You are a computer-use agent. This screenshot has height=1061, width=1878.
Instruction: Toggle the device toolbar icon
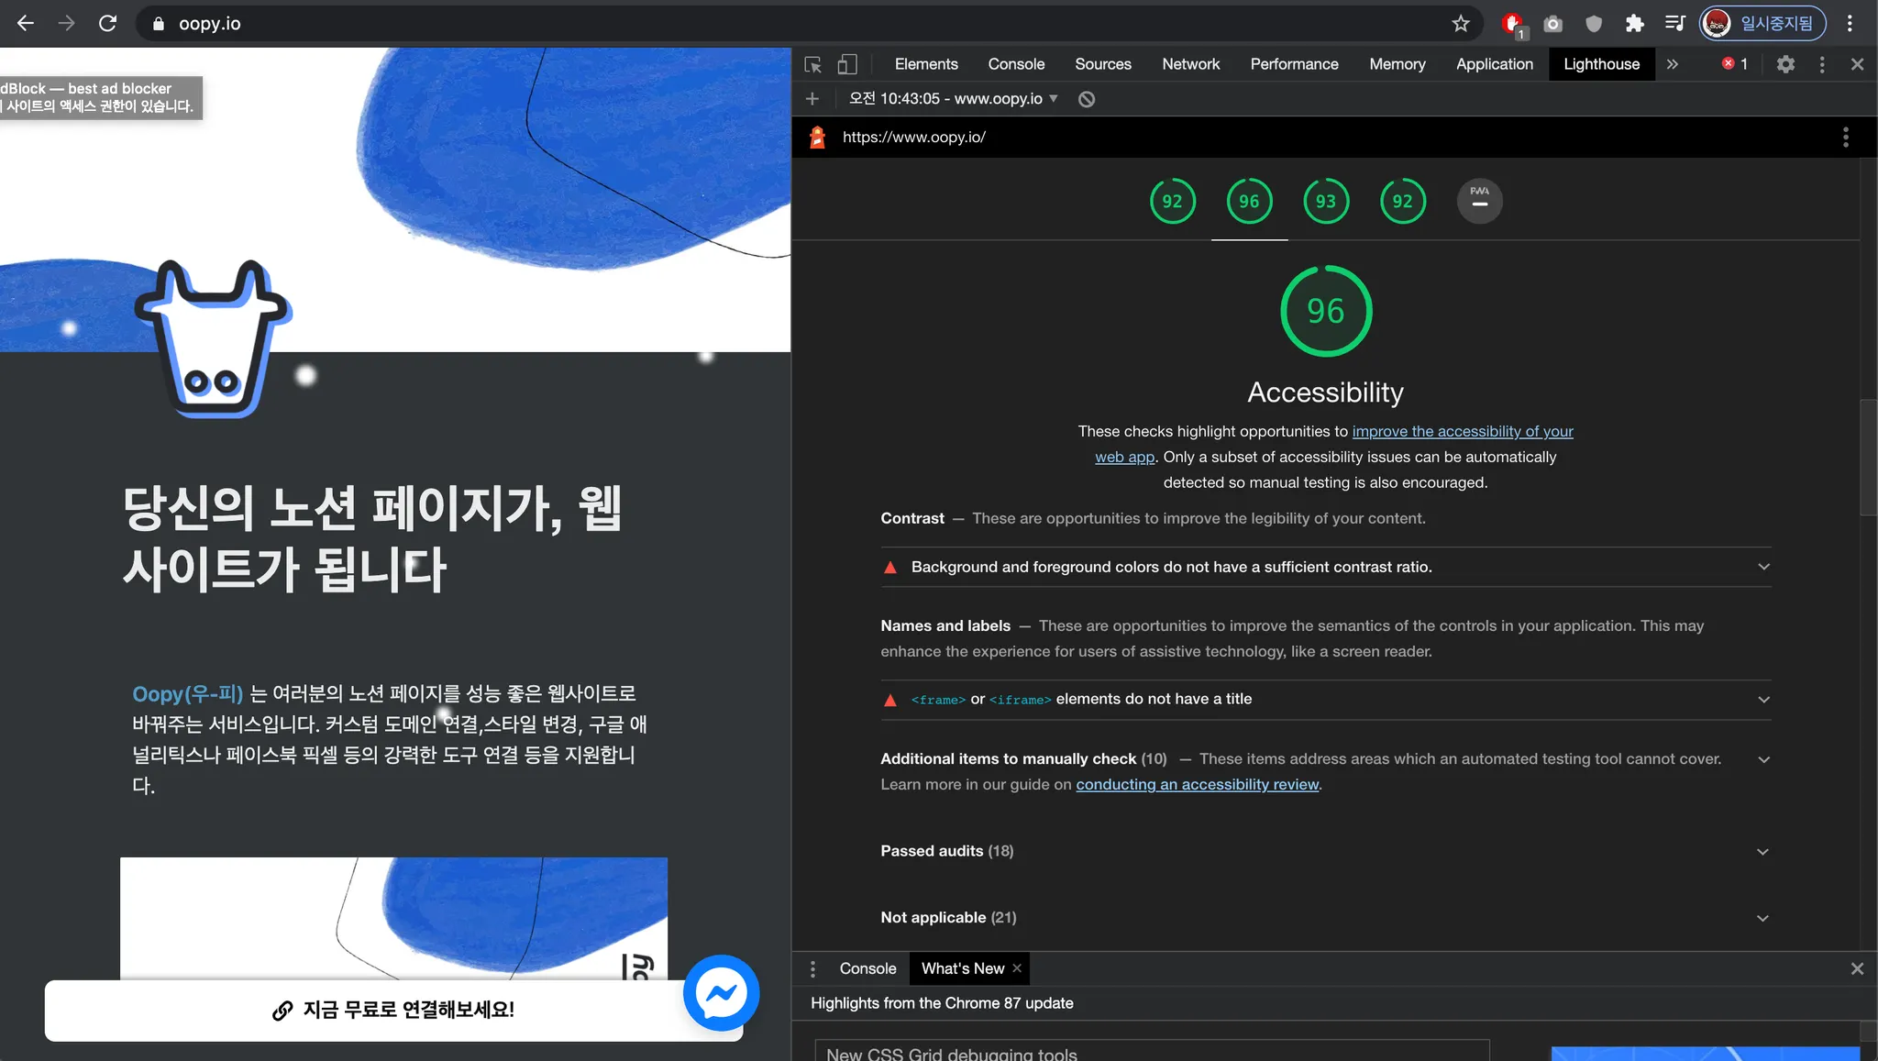point(847,64)
